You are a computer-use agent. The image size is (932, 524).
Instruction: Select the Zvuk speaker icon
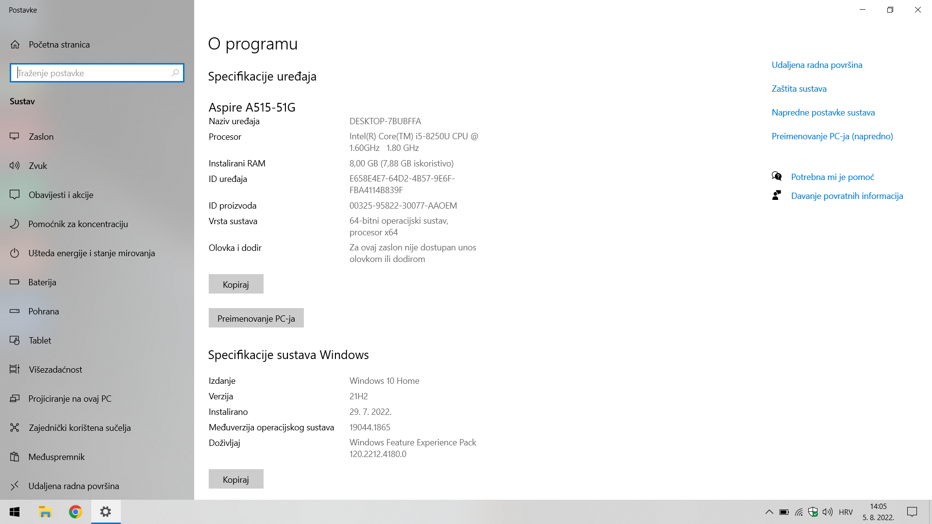pos(15,165)
